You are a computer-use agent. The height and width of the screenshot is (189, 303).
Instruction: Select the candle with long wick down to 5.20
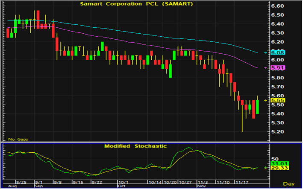pyautogui.click(x=242, y=116)
